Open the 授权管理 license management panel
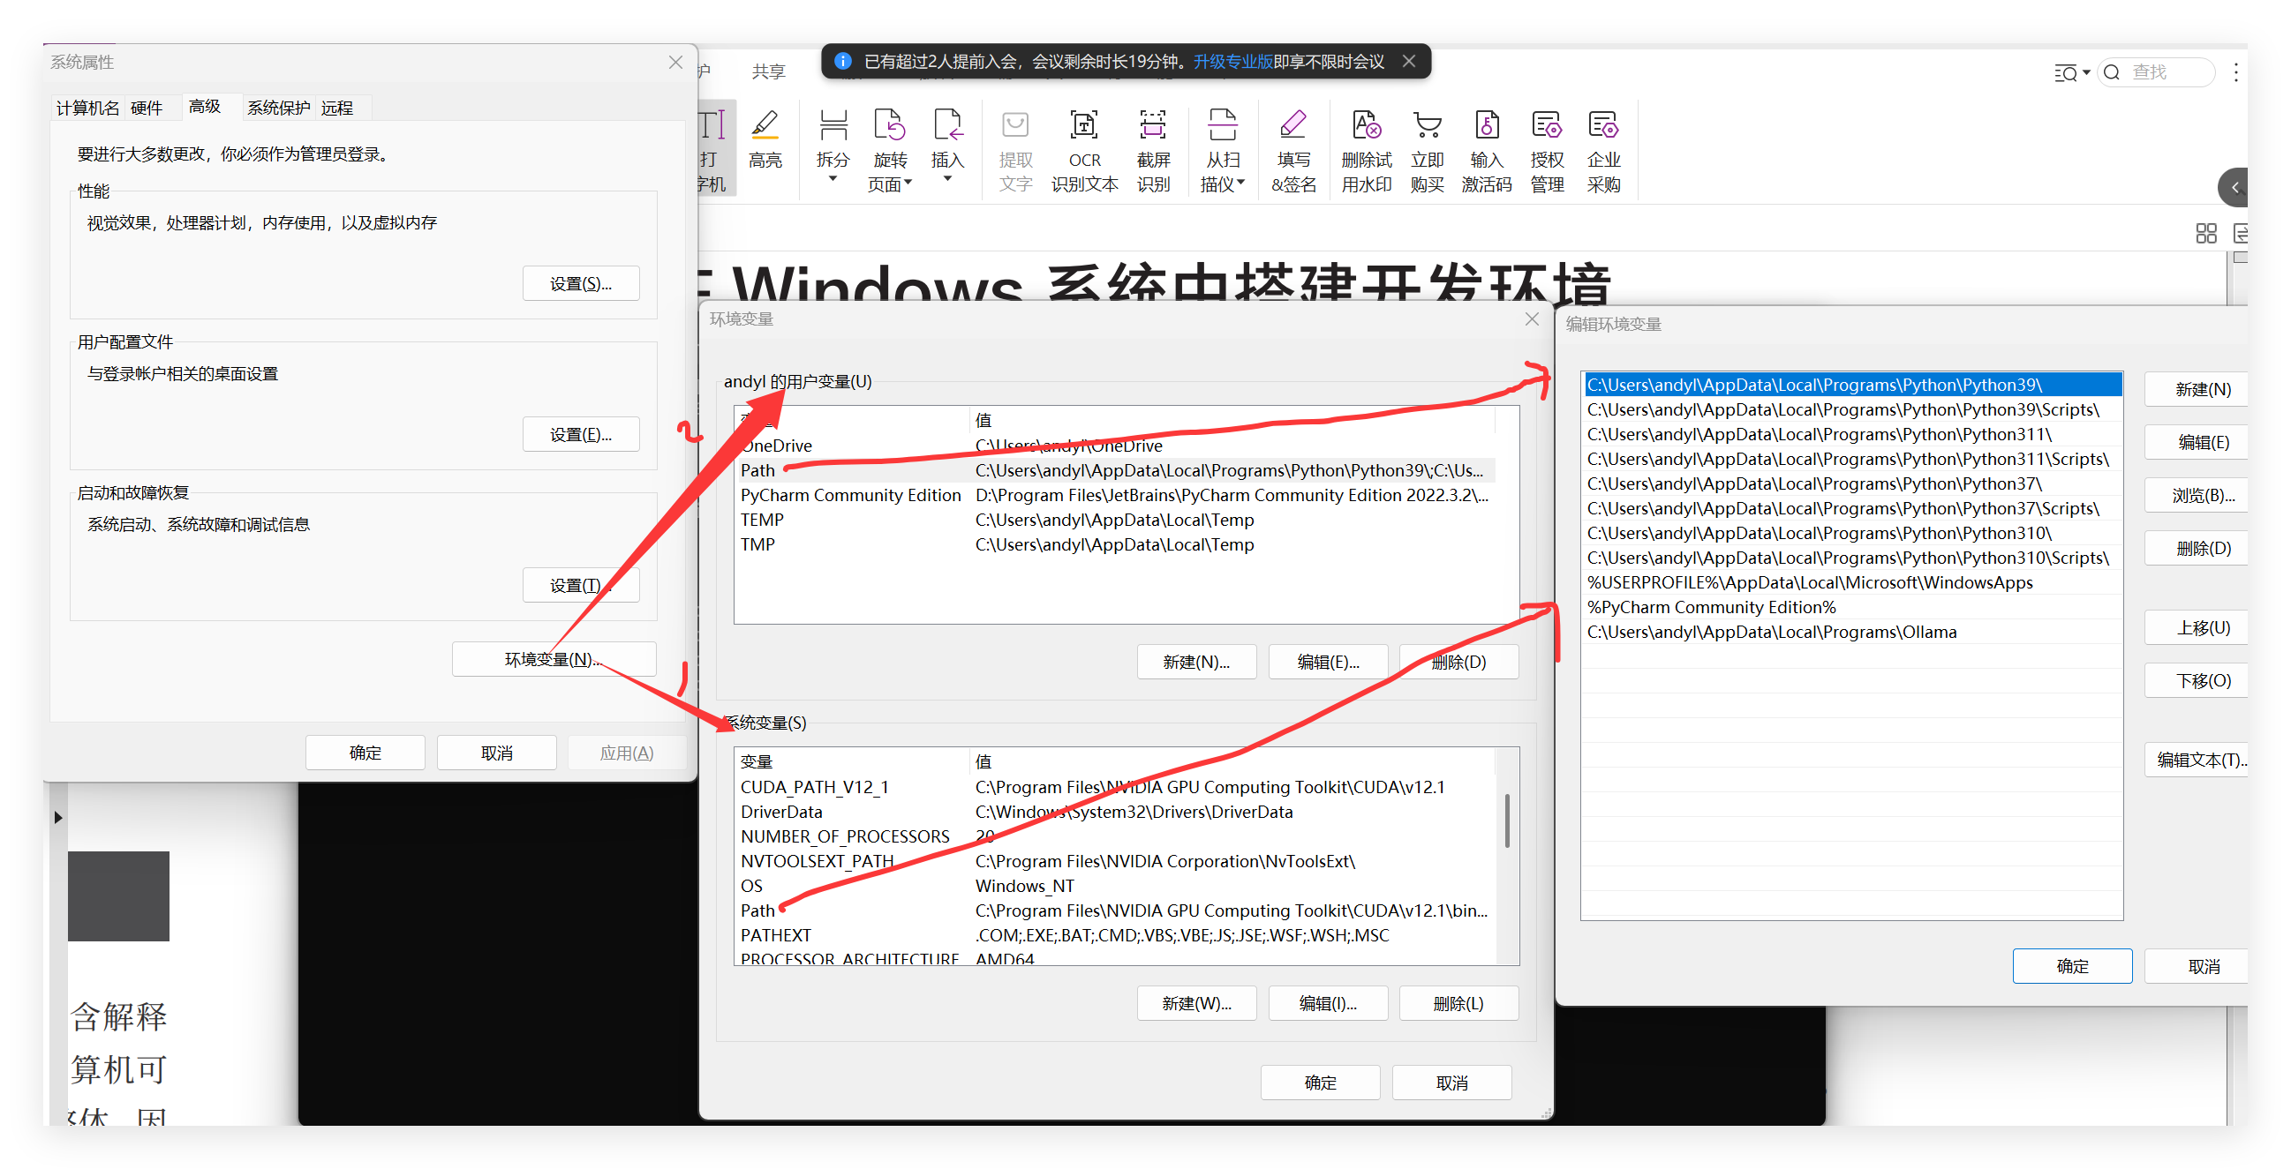The image size is (2291, 1169). pos(1547,146)
